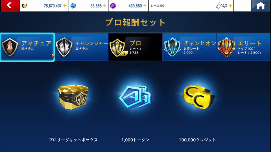Add purple wrench currency with plus icon
This screenshot has height=152, width=271.
point(145,6)
